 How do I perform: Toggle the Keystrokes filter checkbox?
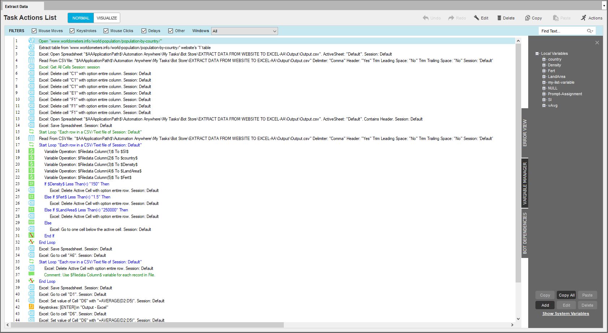(x=72, y=31)
